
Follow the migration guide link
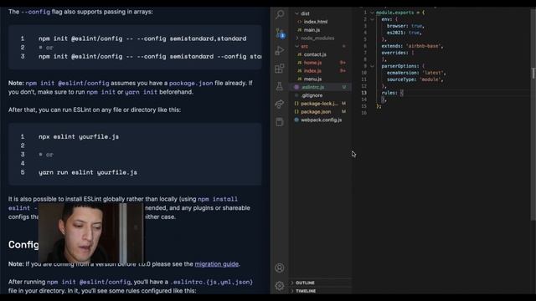[217, 264]
